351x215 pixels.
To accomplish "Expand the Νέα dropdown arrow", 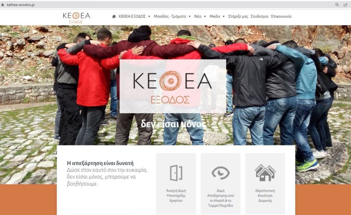I will [x=205, y=16].
